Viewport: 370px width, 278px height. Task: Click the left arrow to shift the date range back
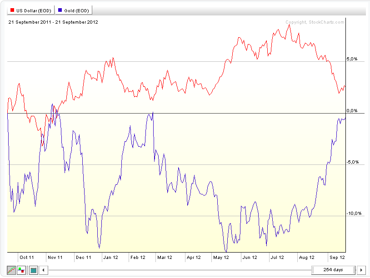(x=44, y=270)
